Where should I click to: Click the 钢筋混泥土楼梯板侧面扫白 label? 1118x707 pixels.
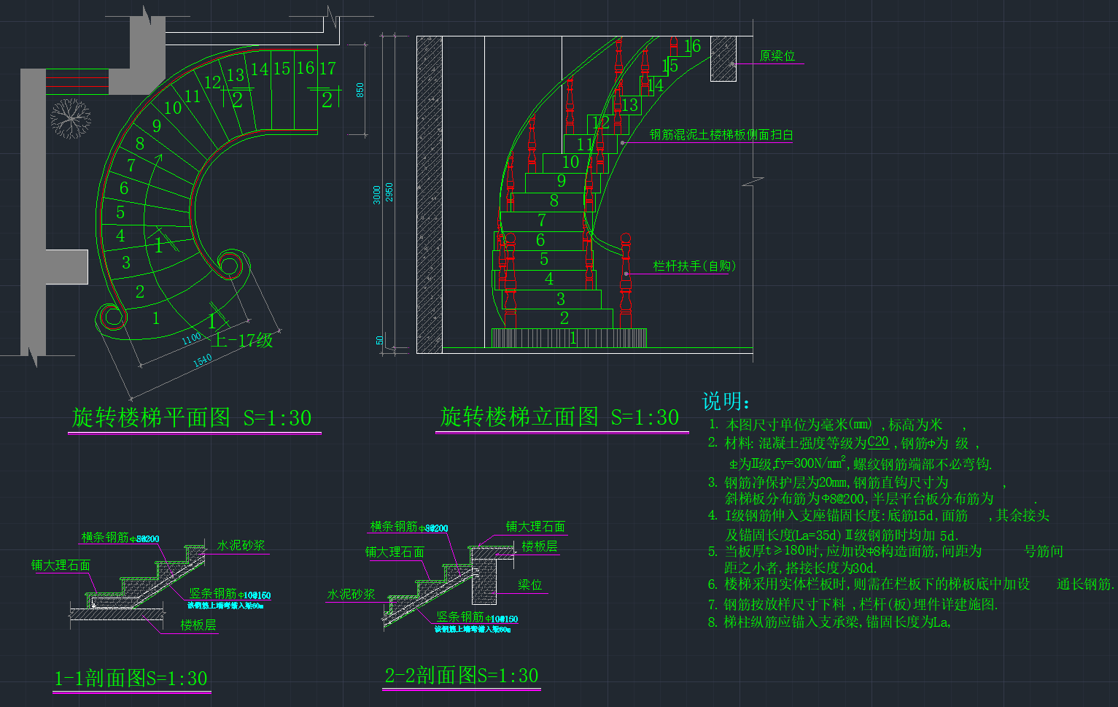tap(721, 135)
